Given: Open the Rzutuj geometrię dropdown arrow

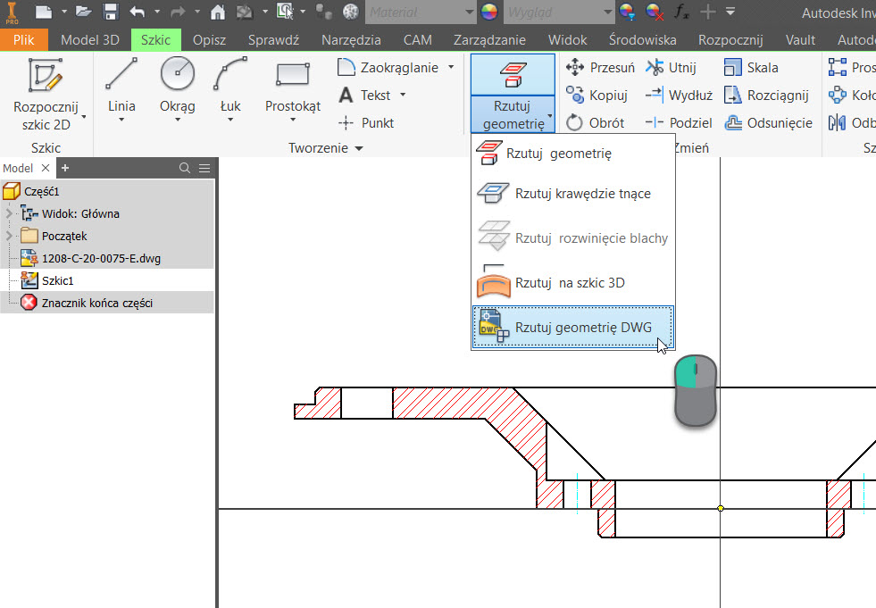Looking at the screenshot, I should (x=551, y=117).
